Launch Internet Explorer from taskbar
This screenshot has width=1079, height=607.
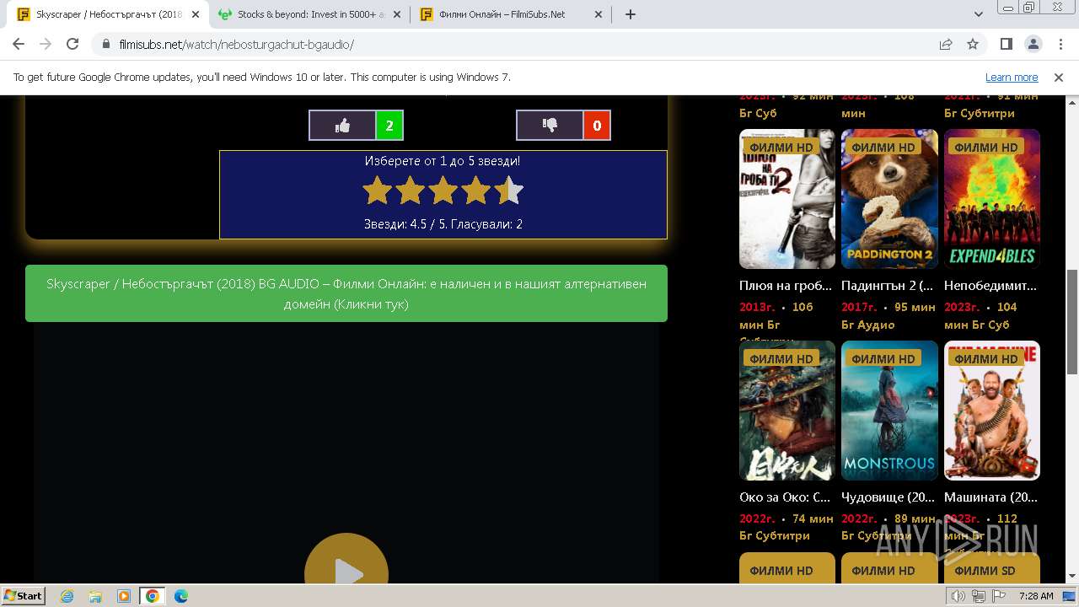pyautogui.click(x=67, y=596)
